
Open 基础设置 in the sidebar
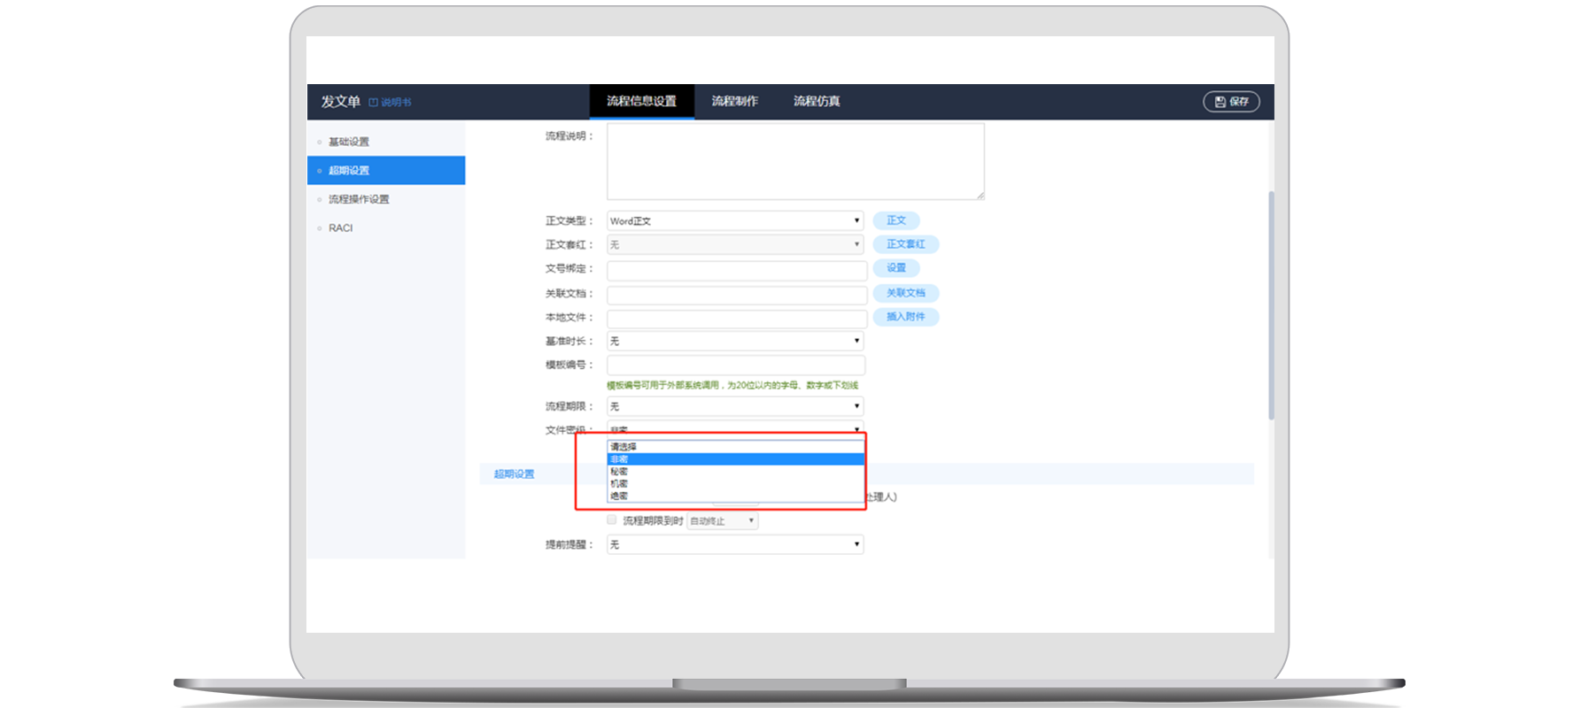349,142
